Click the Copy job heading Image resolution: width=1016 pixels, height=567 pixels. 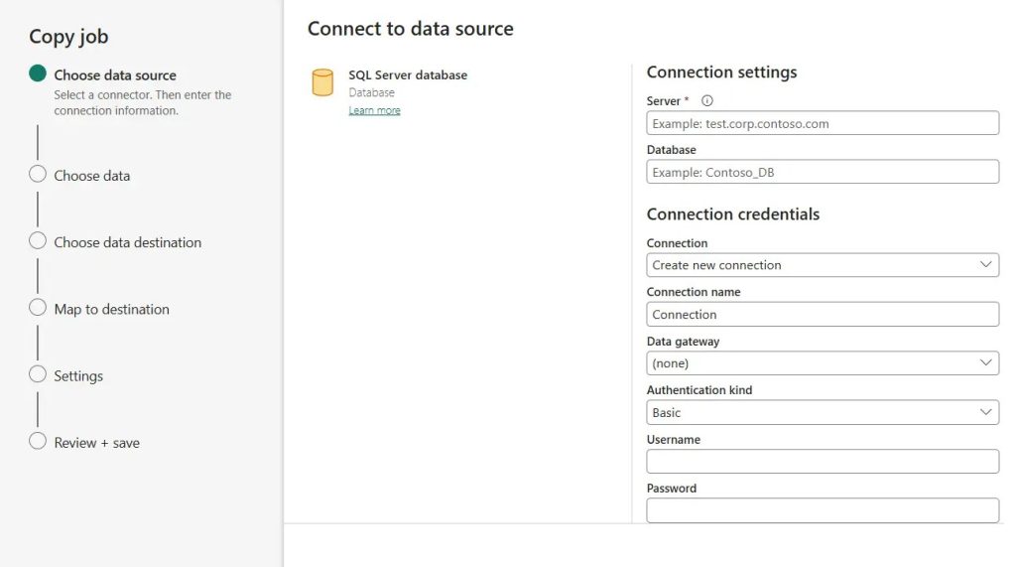pyautogui.click(x=68, y=37)
